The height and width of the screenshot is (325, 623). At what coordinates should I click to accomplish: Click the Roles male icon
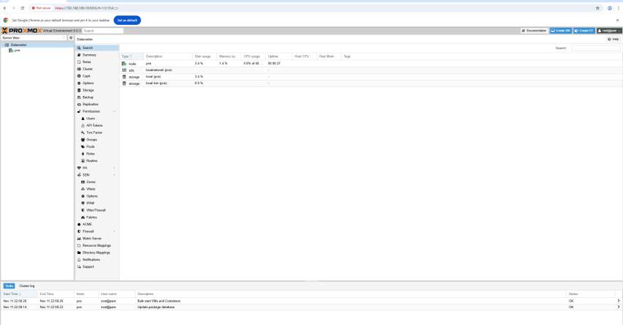(x=83, y=154)
